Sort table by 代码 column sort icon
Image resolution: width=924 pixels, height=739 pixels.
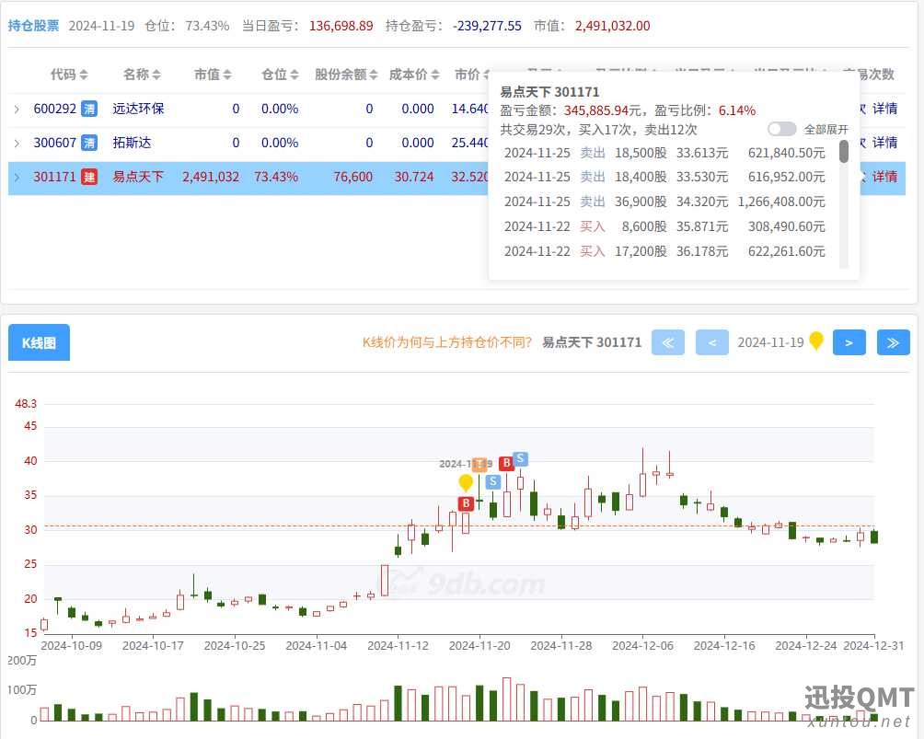(x=84, y=75)
